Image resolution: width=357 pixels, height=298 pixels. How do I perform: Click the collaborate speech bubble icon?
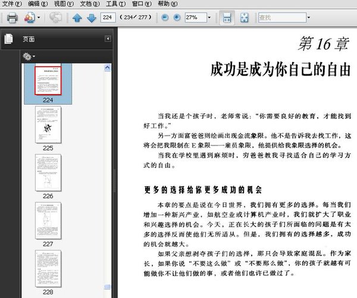(55, 18)
